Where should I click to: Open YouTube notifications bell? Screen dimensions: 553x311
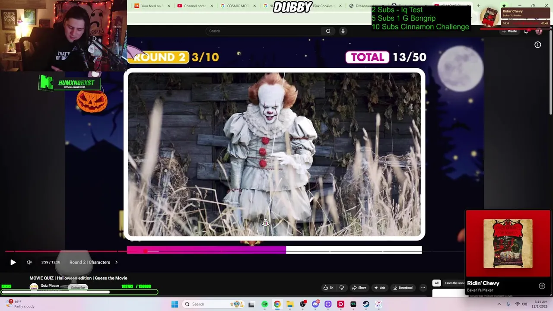[526, 31]
